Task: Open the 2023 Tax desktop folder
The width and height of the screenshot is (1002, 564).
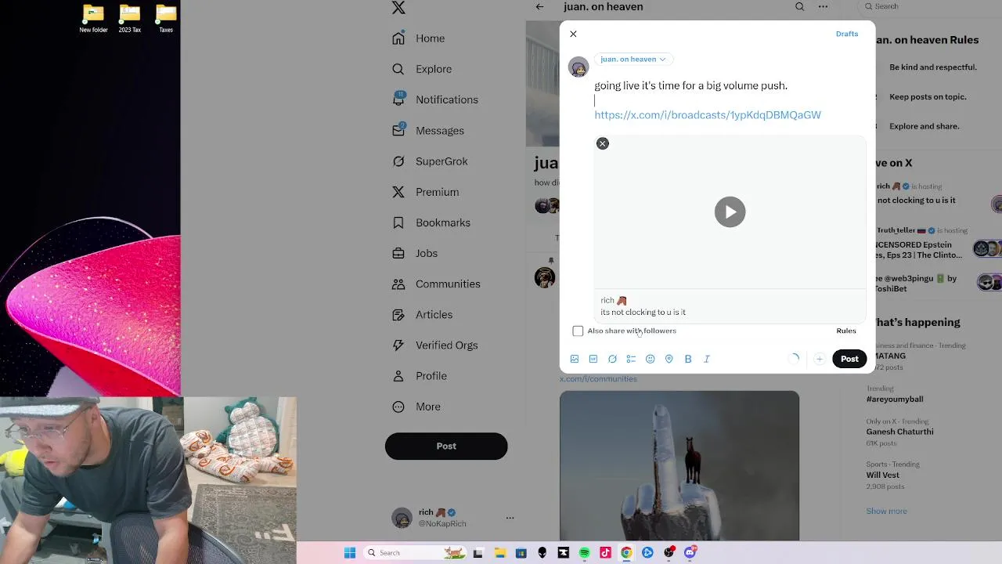Action: (x=130, y=19)
